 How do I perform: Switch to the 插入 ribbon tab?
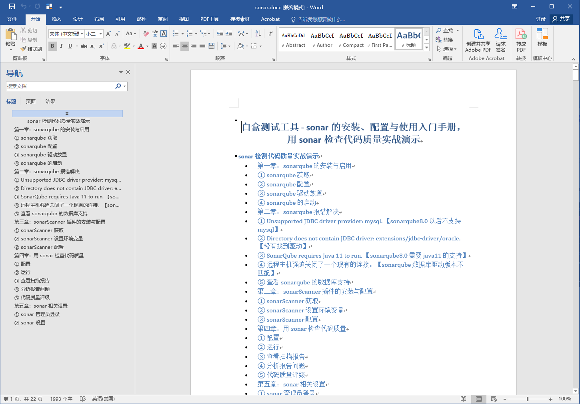click(x=56, y=19)
